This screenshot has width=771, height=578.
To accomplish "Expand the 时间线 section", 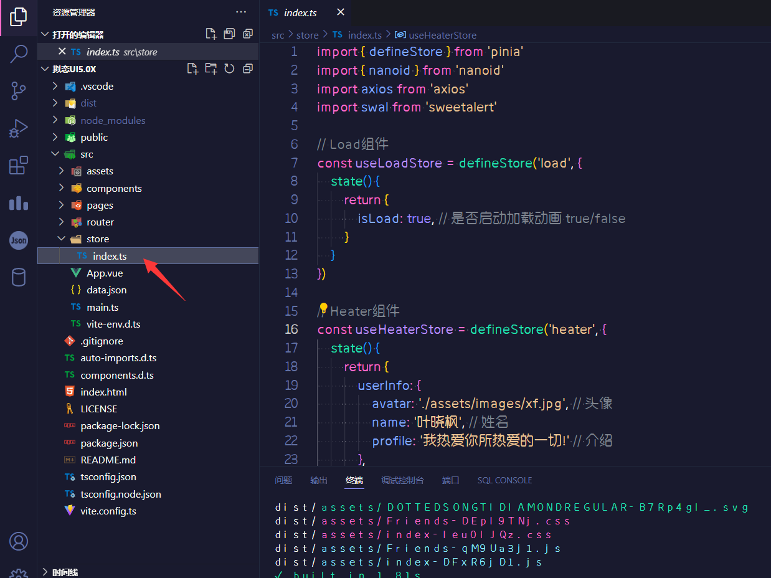I will click(x=65, y=572).
